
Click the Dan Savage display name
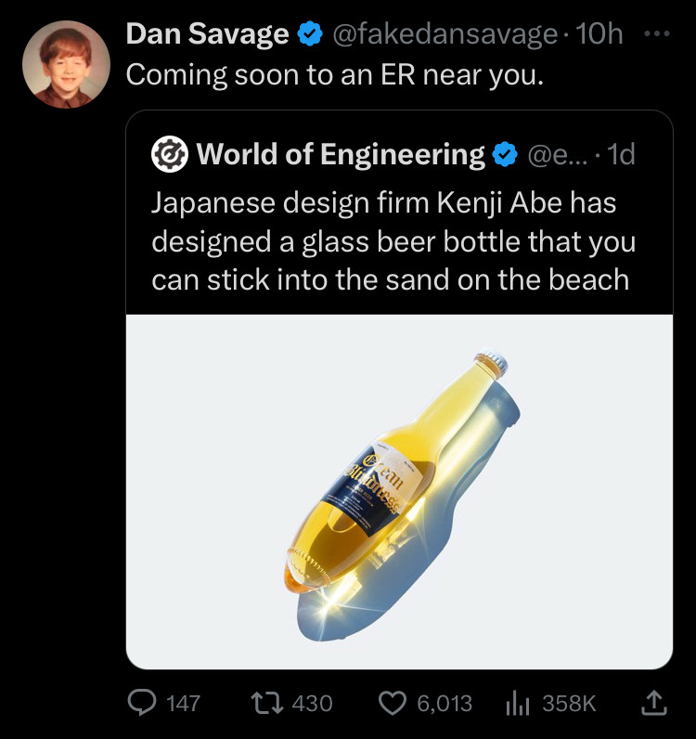pos(206,35)
